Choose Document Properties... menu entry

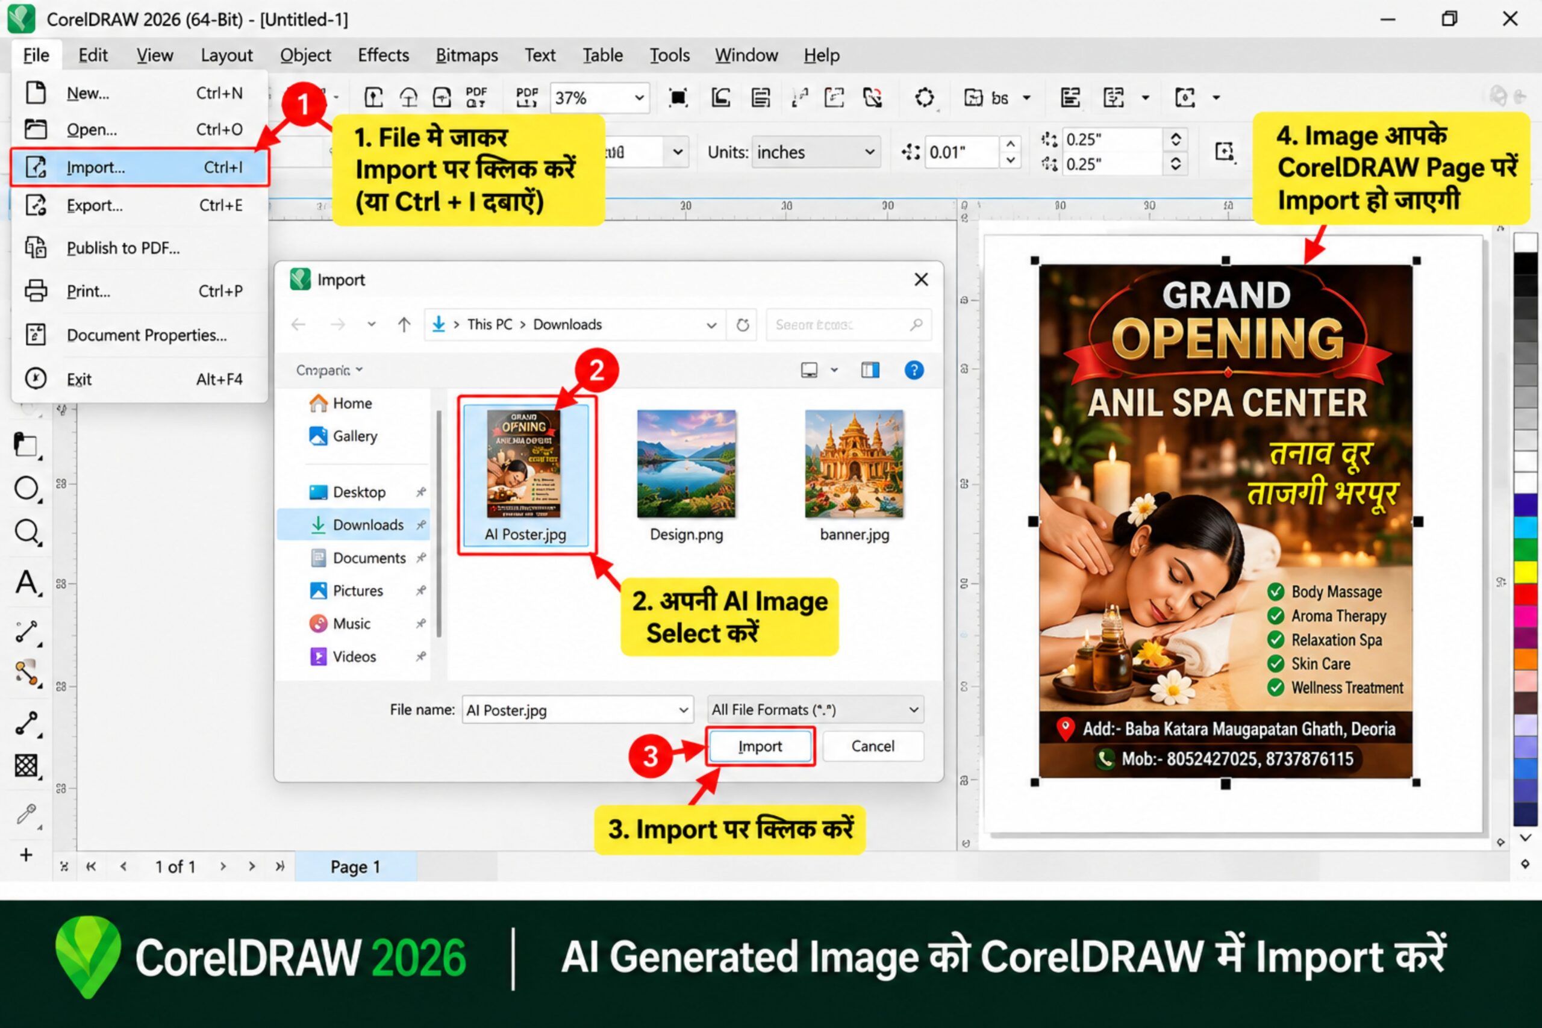click(140, 335)
